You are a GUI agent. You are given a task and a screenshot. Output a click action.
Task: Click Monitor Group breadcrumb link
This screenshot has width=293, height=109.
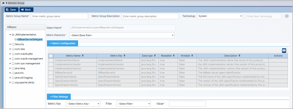[x=16, y=3]
